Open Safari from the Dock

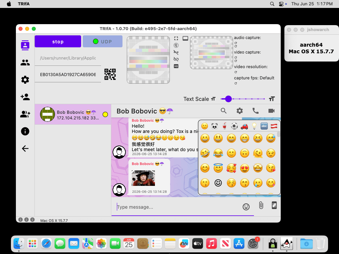click(46, 244)
